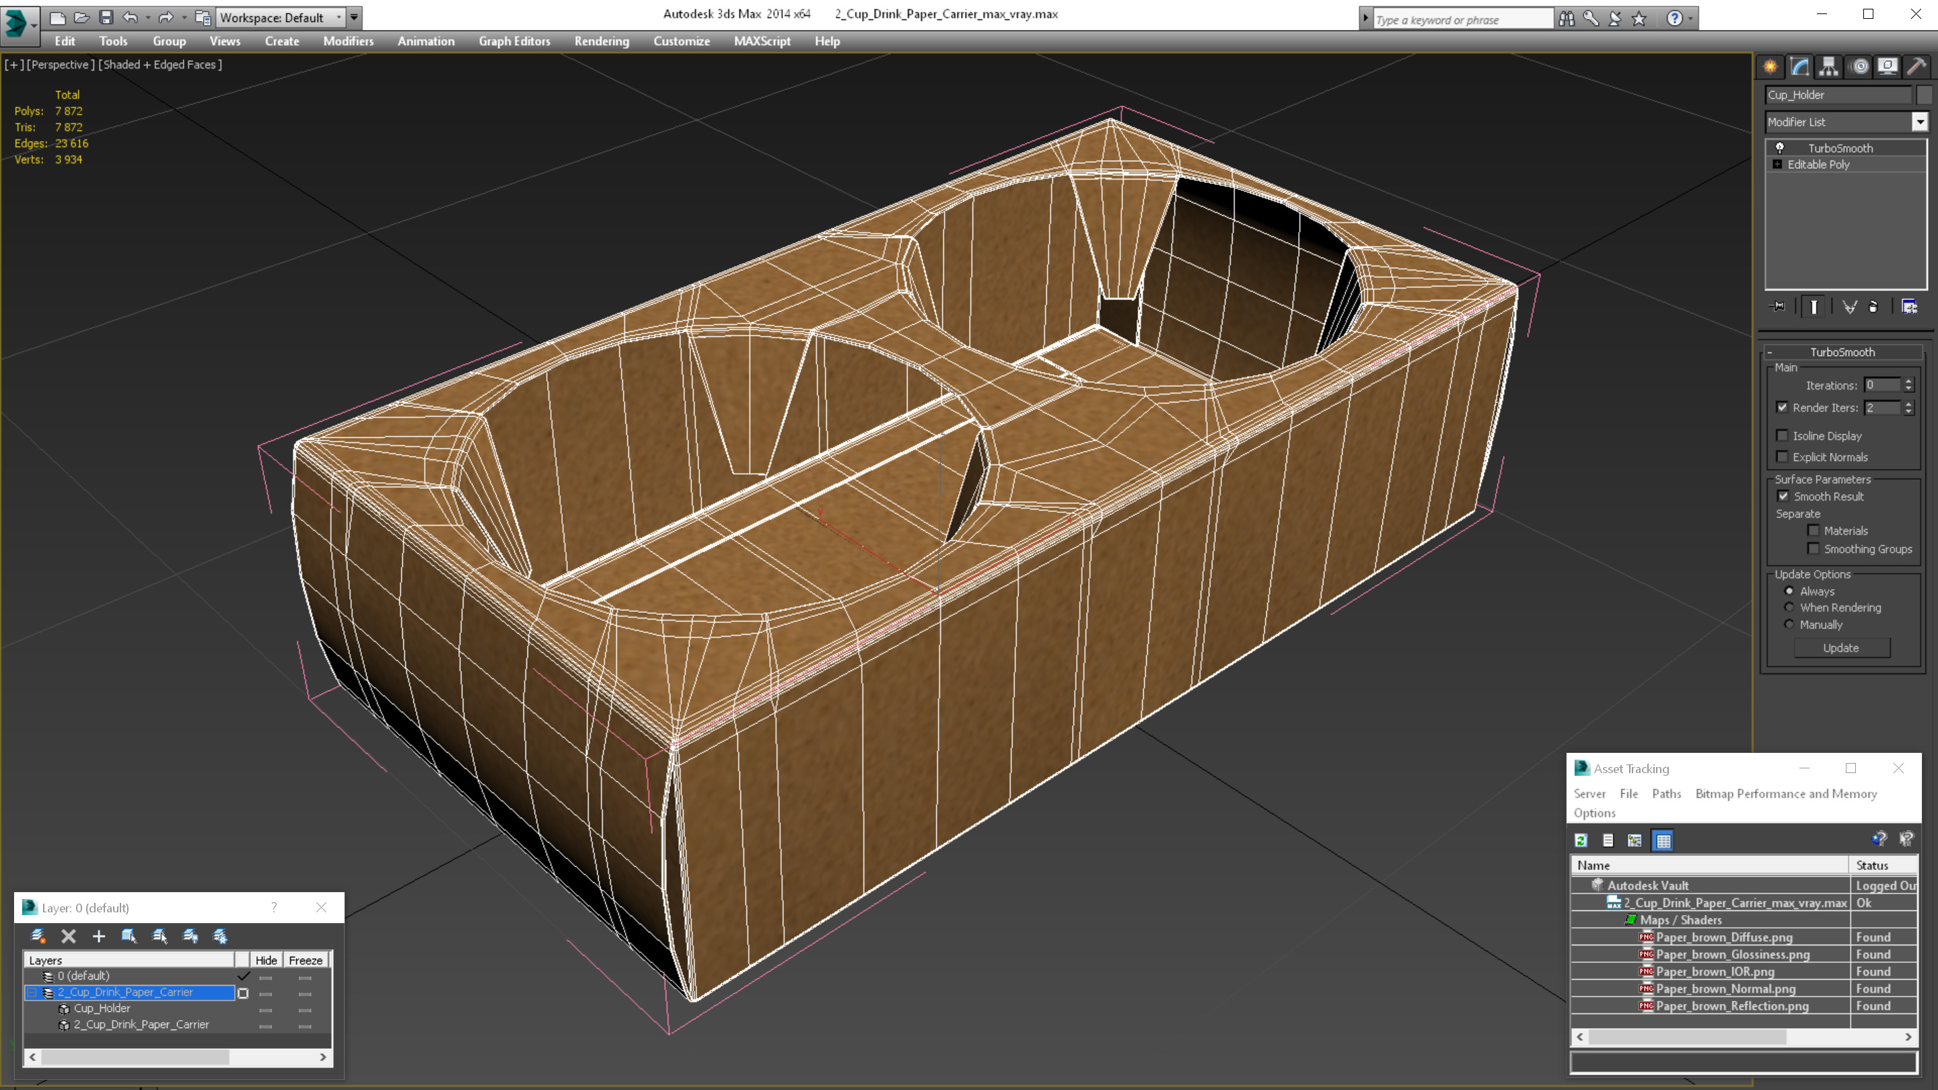The height and width of the screenshot is (1090, 1938).
Task: Open Bitmap Performance and Memory menu in Asset Tracking
Action: click(1786, 794)
